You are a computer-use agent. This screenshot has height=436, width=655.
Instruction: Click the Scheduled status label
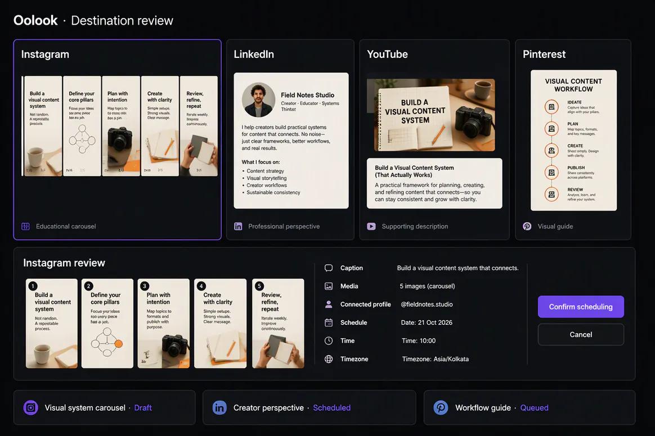[331, 408]
